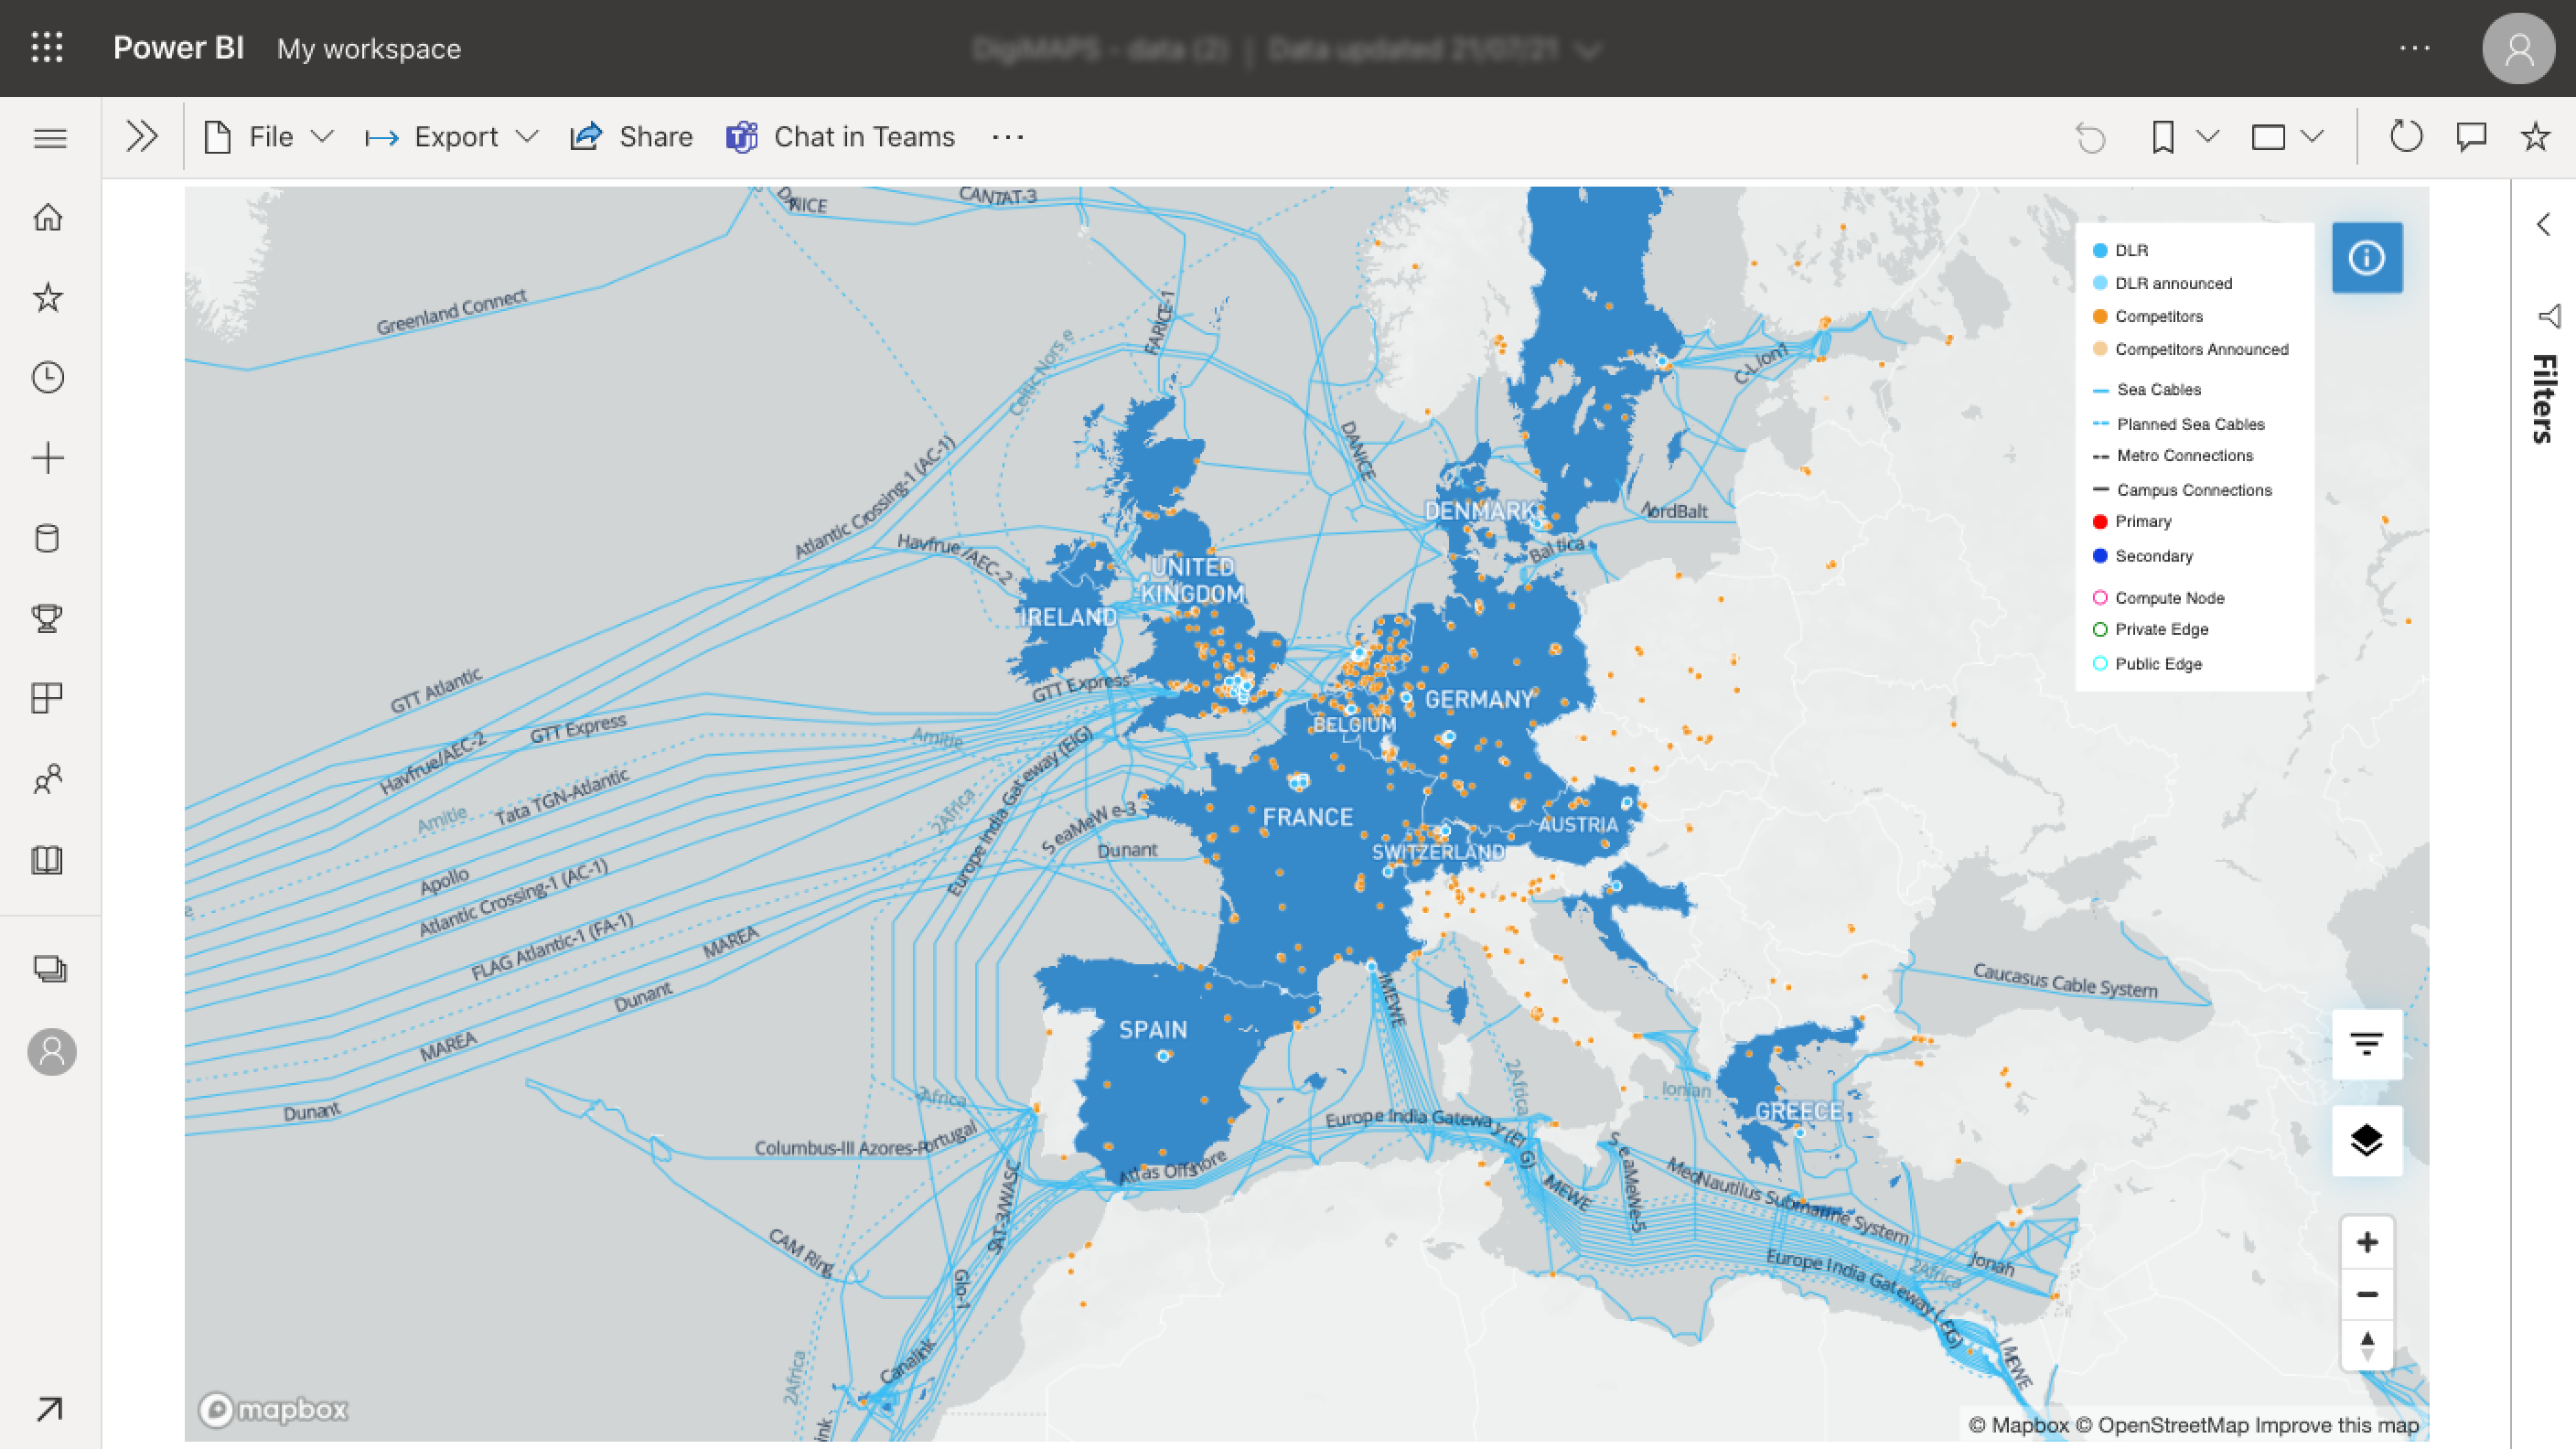Viewport: 2576px width, 1449px height.
Task: Open My workspace link
Action: [369, 49]
